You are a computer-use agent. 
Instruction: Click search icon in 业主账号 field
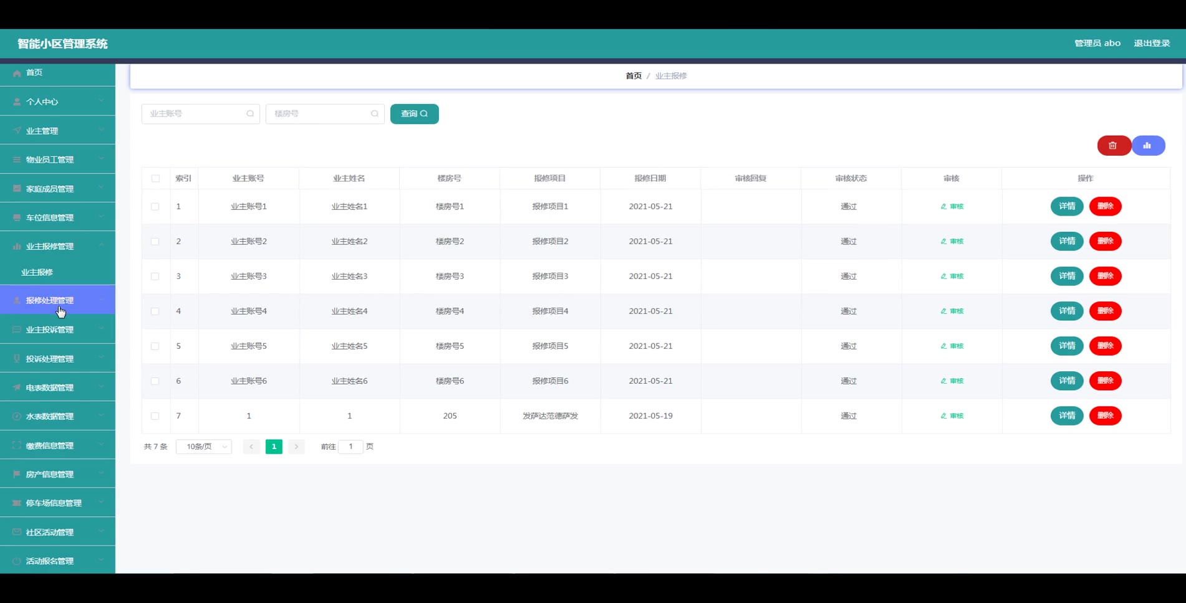coord(250,114)
